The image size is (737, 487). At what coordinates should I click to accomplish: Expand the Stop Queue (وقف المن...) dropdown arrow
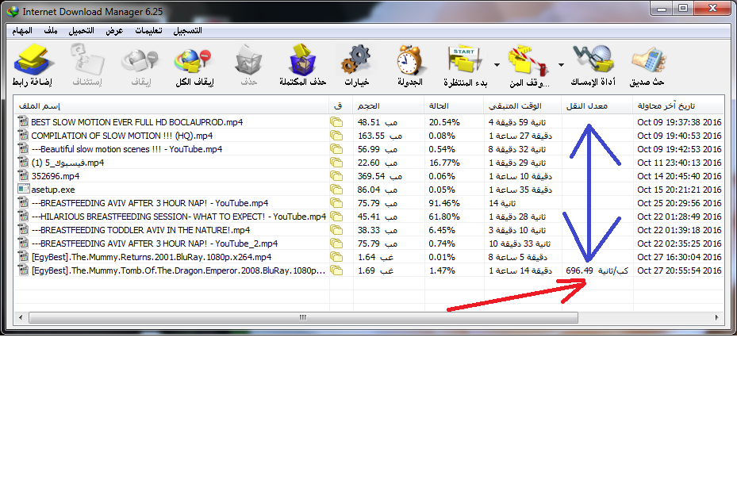561,65
